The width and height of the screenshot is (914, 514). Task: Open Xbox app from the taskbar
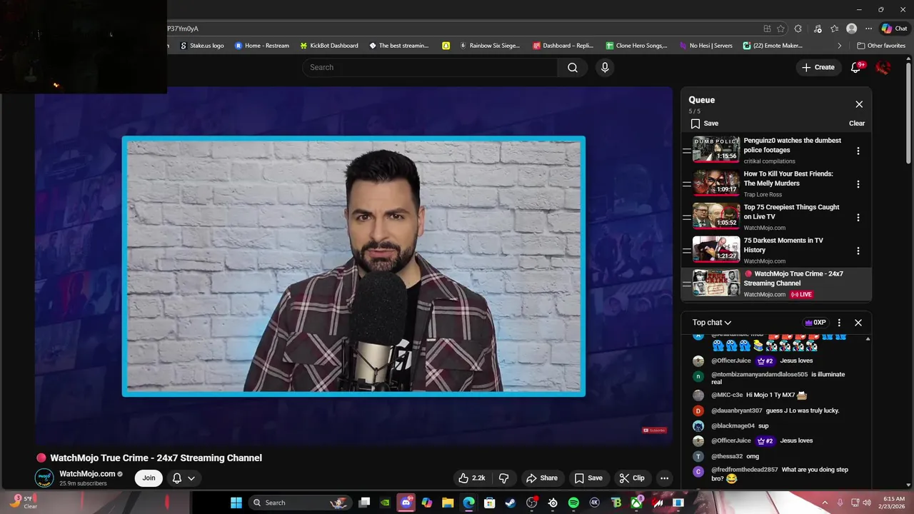click(636, 503)
